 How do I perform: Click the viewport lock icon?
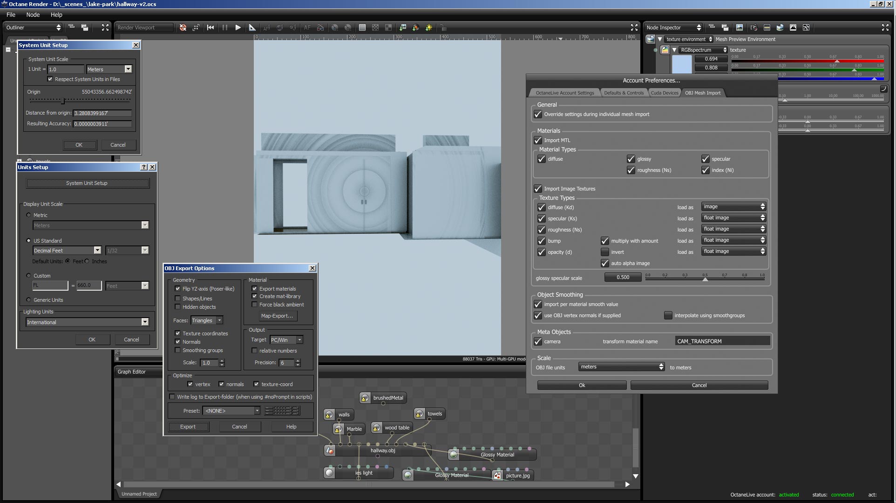[x=442, y=27]
